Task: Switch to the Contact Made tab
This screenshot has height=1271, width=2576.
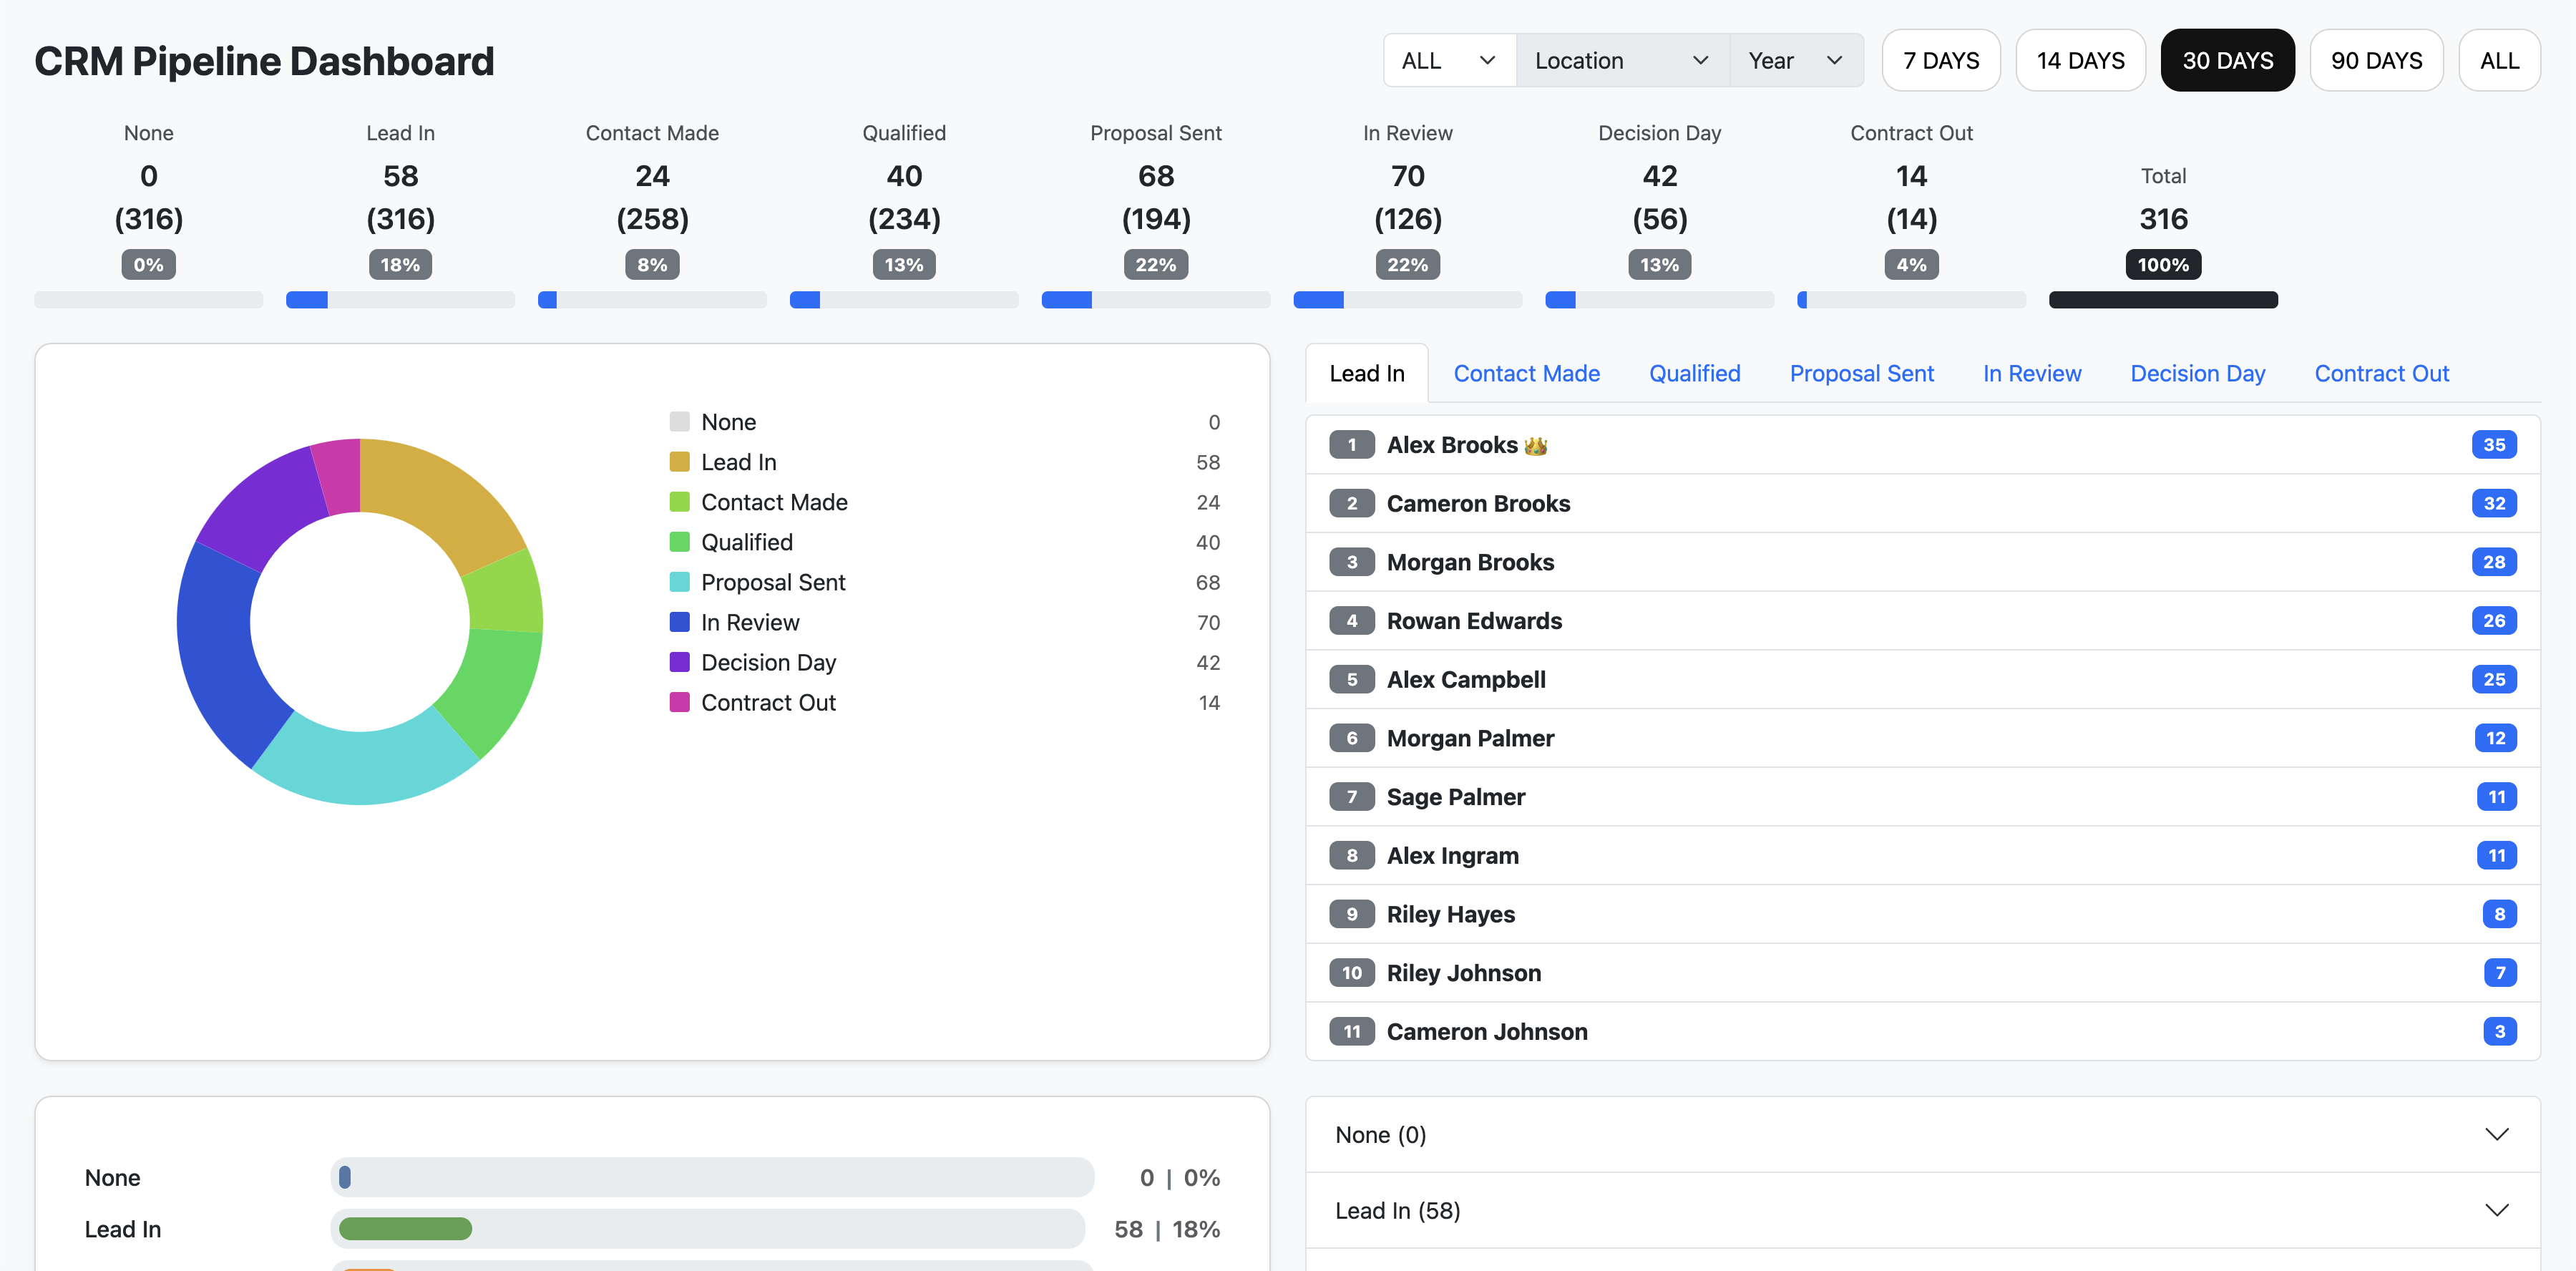Action: tap(1527, 373)
